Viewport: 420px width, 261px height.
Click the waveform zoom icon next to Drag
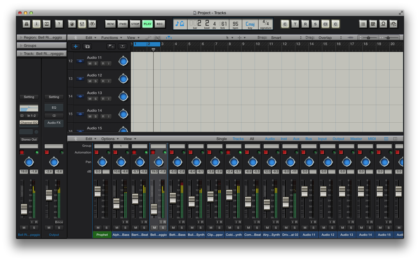coord(350,38)
